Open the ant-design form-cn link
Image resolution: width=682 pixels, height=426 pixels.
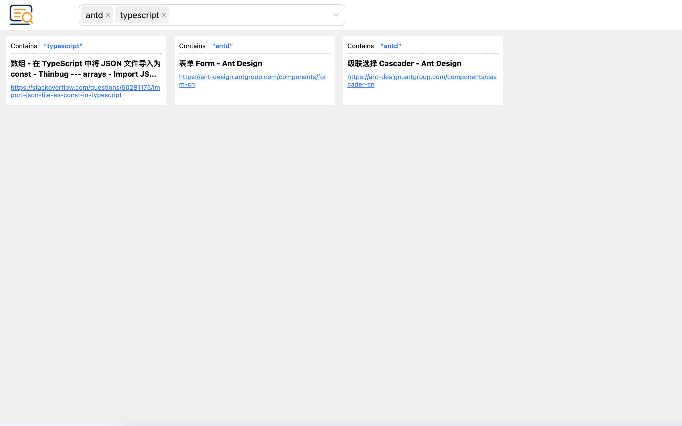(253, 81)
